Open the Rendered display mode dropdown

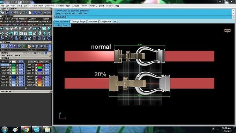tap(38, 50)
